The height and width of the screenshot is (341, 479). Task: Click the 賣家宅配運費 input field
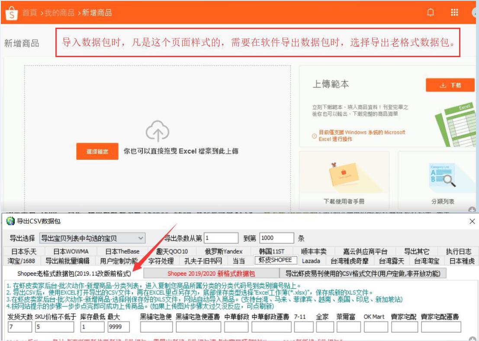[x=441, y=327]
